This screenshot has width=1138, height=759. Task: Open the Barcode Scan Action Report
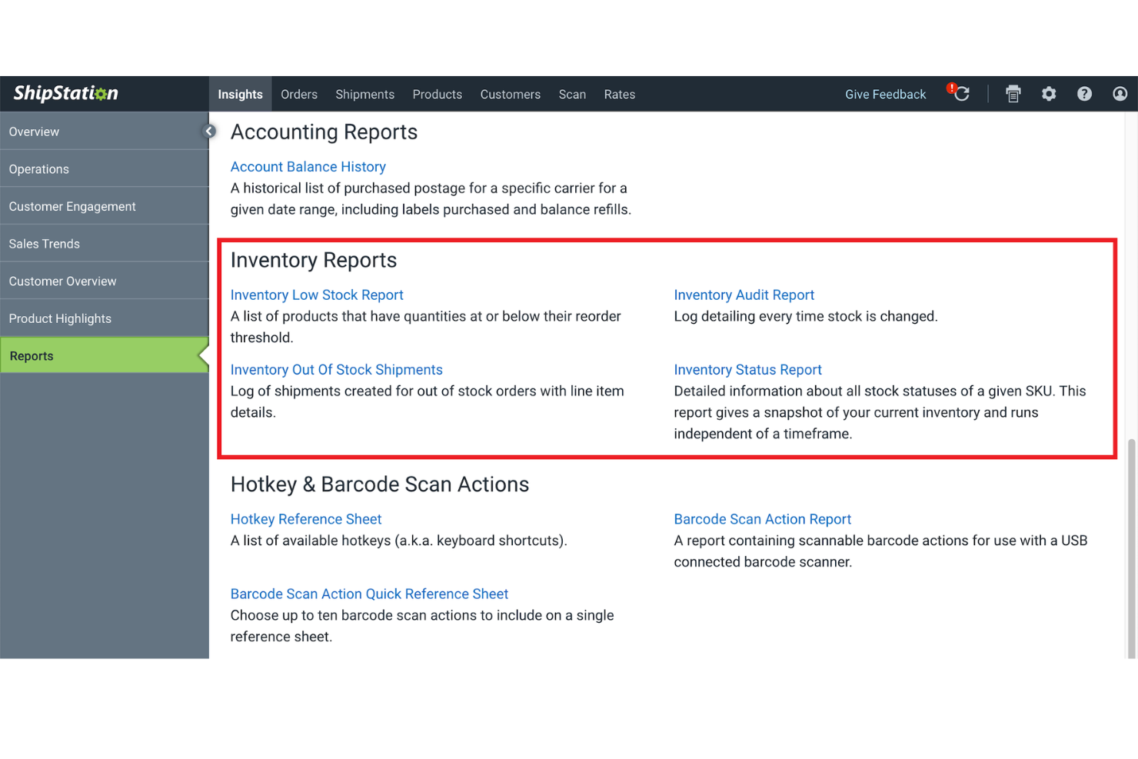[x=762, y=518]
